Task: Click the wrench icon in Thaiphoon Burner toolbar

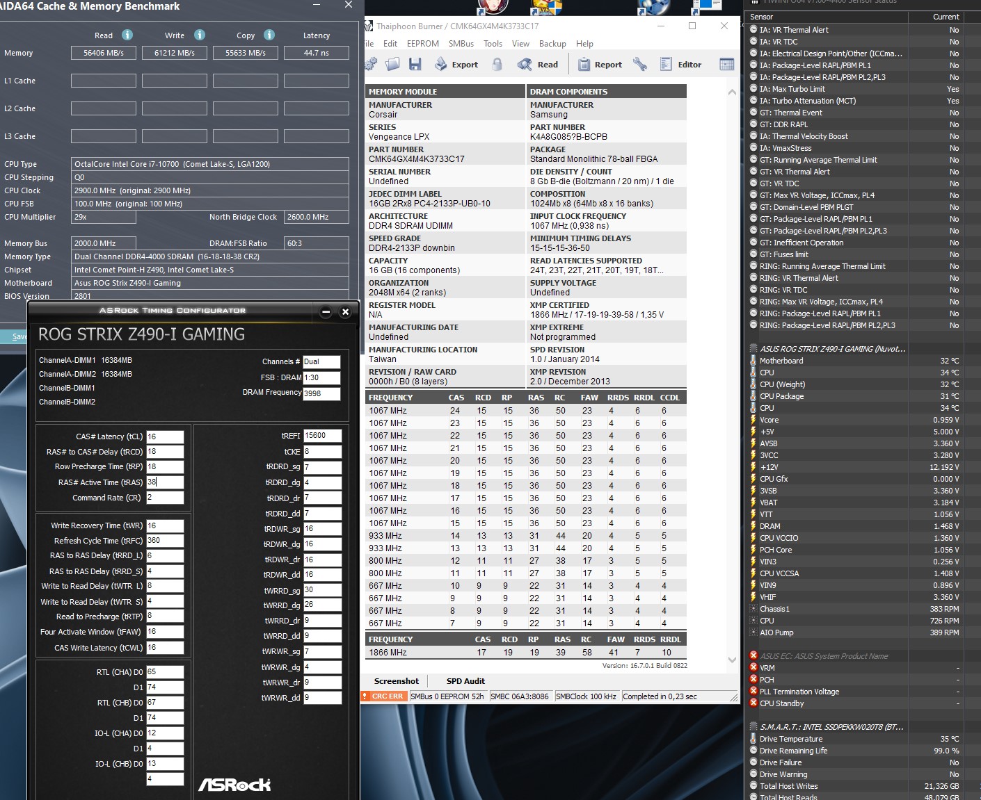Action: click(x=640, y=65)
